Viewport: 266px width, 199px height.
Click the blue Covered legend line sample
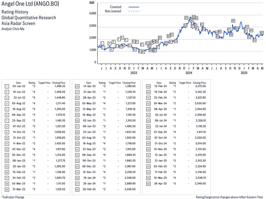134,7
